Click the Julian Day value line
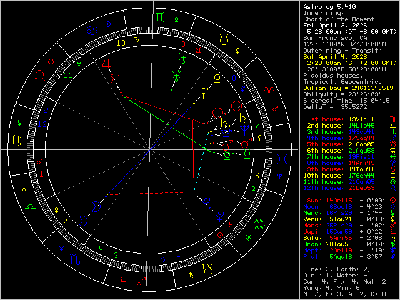Screen dimensions: 400x300 point(346,88)
